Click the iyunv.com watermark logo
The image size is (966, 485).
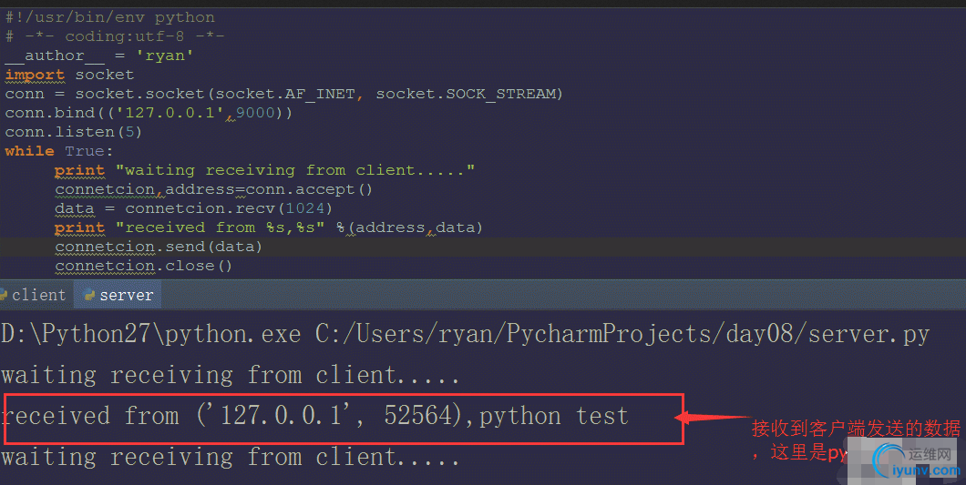click(914, 460)
